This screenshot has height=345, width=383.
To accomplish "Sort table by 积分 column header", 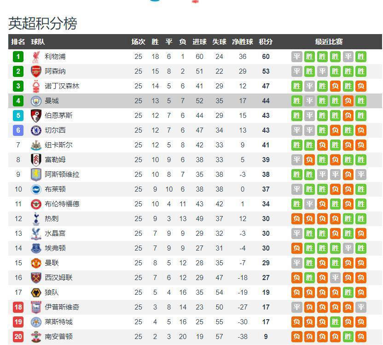I will (x=266, y=42).
